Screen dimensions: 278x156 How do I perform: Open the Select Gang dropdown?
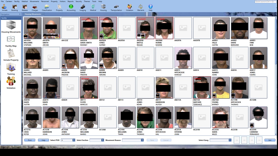[x=230, y=140]
